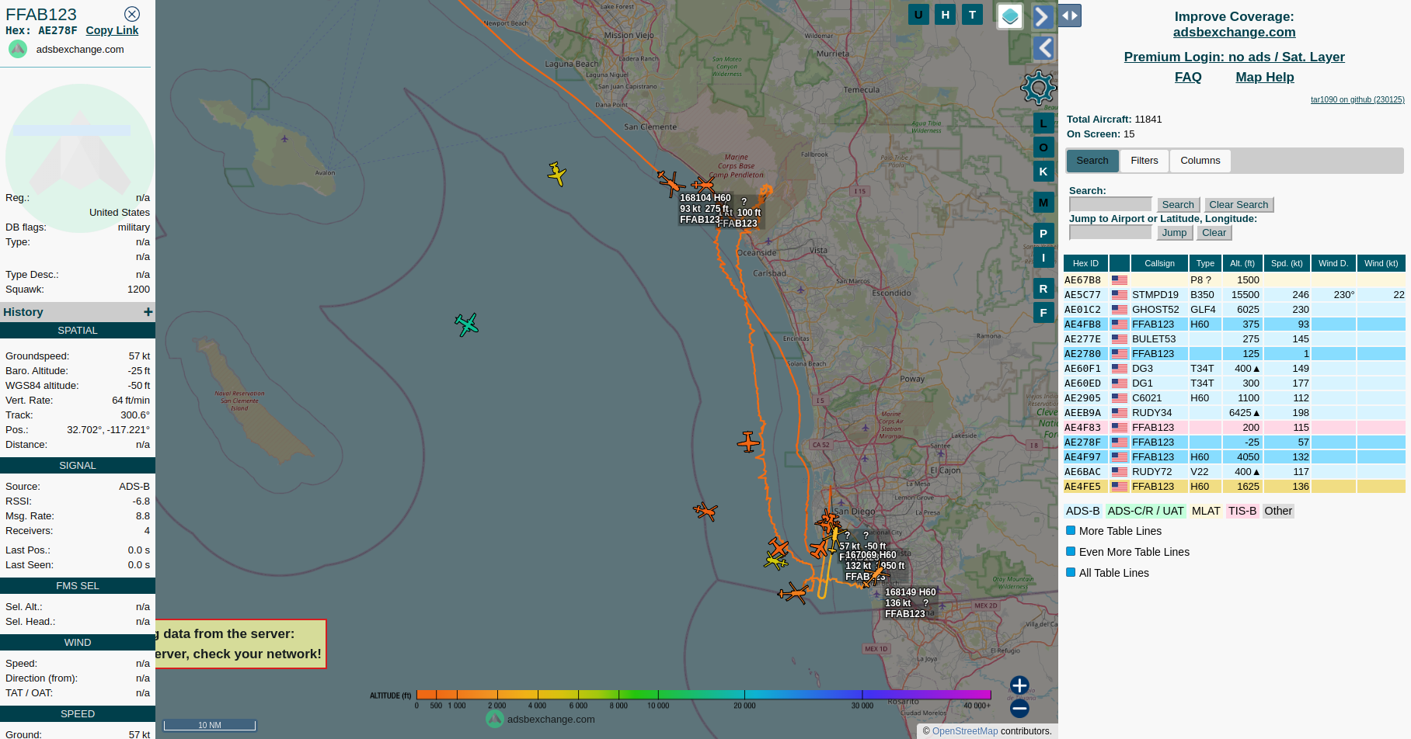Click the Copy Link link
Viewport: 1411px width, 739px height.
[x=112, y=30]
